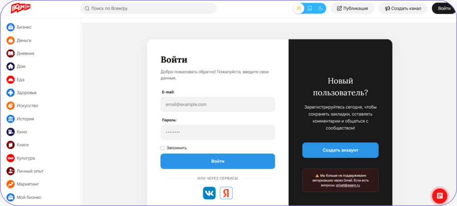Sign in with the Yandex icon

click(226, 193)
